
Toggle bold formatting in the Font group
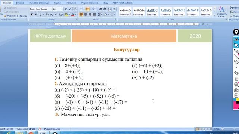pos(32,15)
